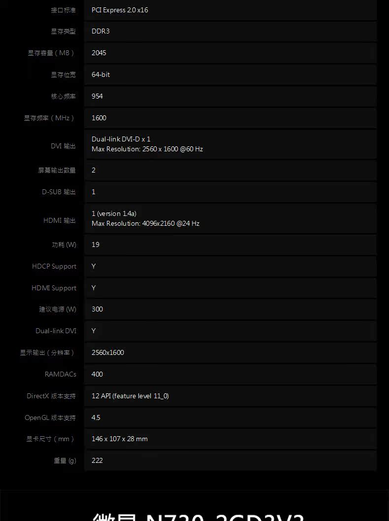
Task: Click the 954 core frequency value
Action: coord(97,96)
